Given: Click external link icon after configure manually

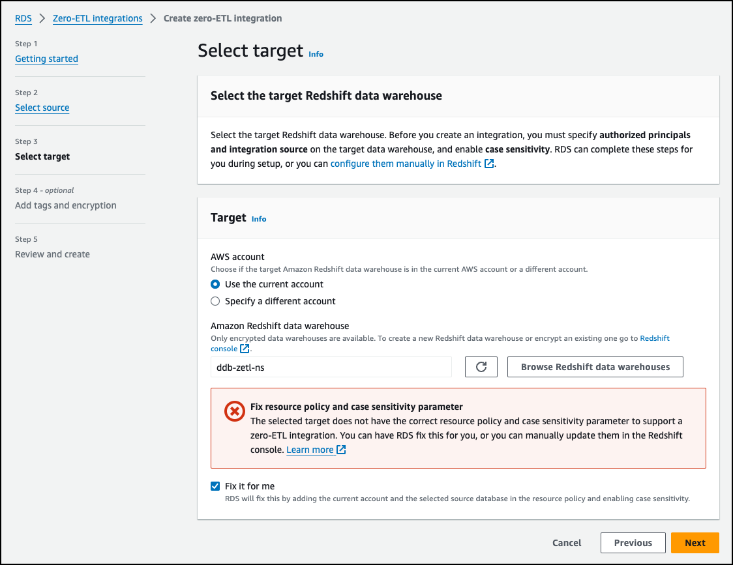Looking at the screenshot, I should click(x=489, y=164).
